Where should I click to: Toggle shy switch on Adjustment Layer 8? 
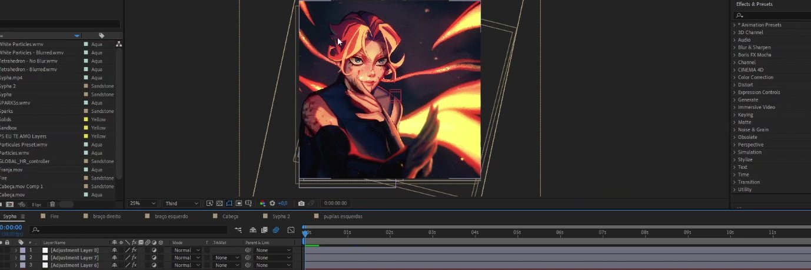[114, 250]
